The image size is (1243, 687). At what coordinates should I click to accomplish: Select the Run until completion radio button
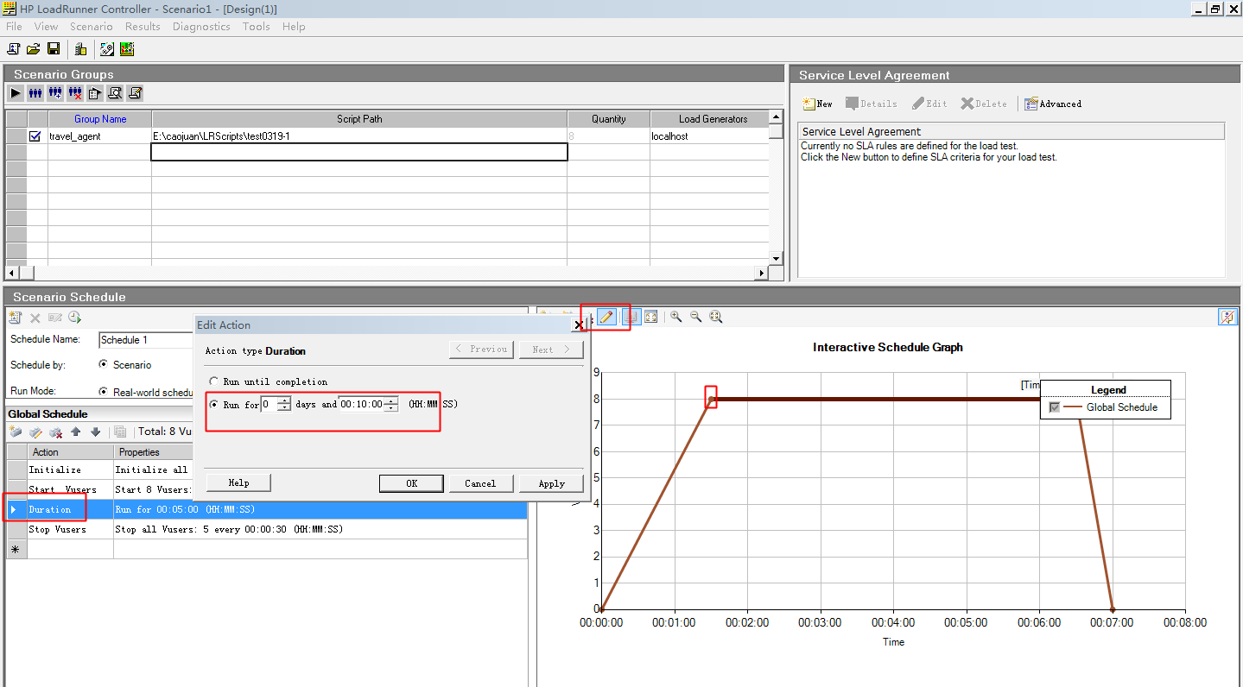(214, 381)
